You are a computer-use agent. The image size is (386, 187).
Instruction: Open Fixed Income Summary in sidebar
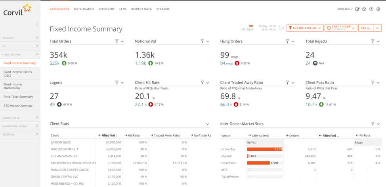tap(20, 63)
